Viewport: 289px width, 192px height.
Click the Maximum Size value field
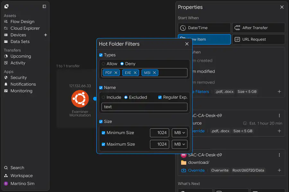click(x=159, y=144)
